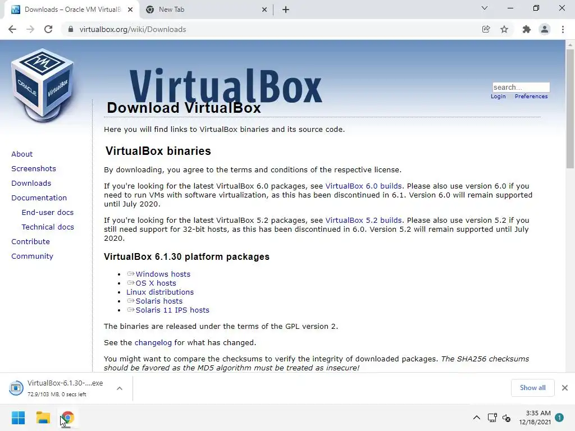Show hidden system tray icons
The image size is (575, 431).
click(476, 418)
